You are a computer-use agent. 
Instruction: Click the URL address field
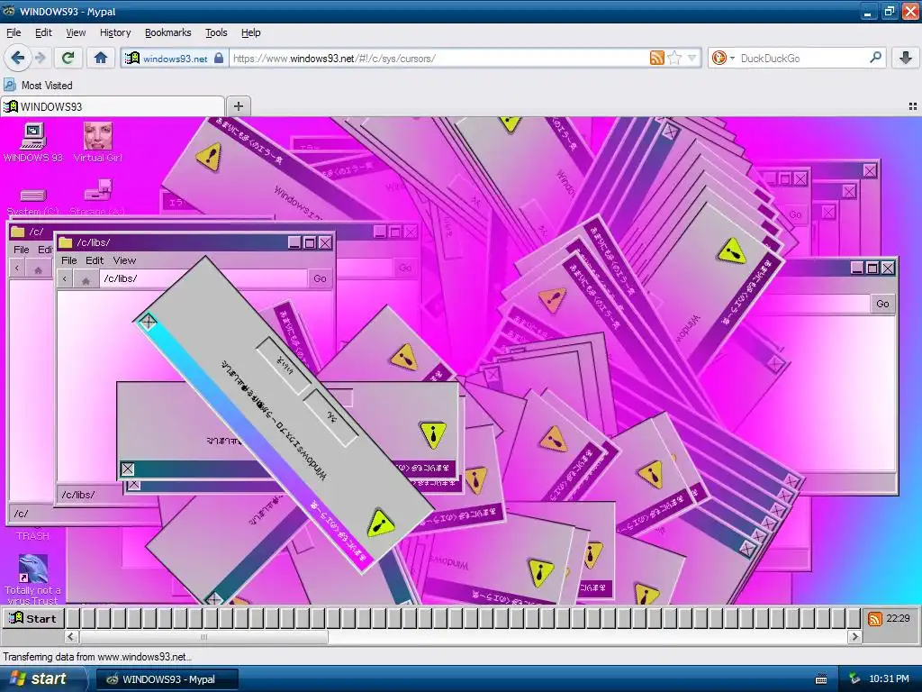pyautogui.click(x=438, y=58)
